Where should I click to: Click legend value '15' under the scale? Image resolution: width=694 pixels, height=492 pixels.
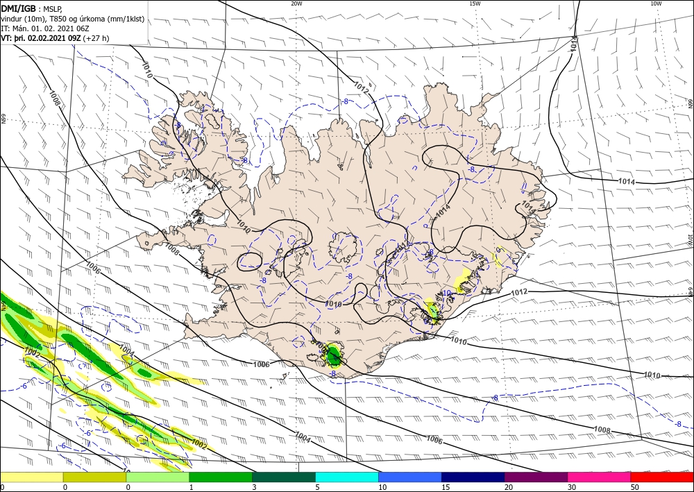(446, 488)
